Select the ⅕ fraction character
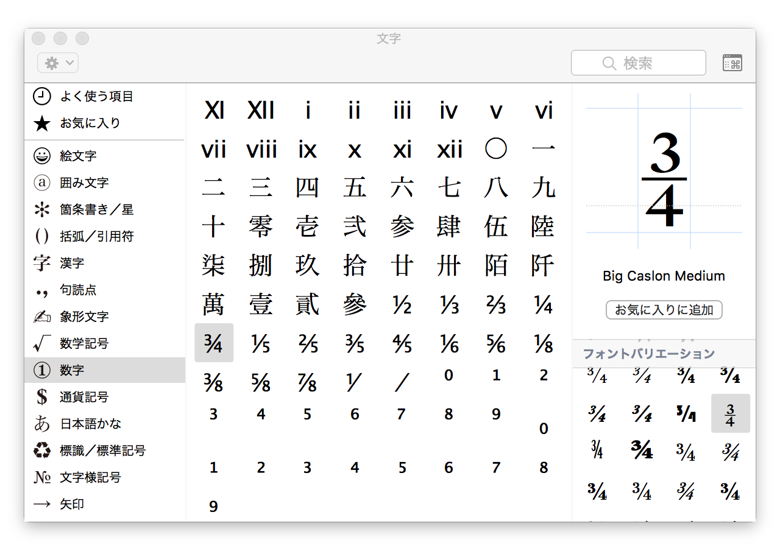This screenshot has height=560, width=780. 261,345
